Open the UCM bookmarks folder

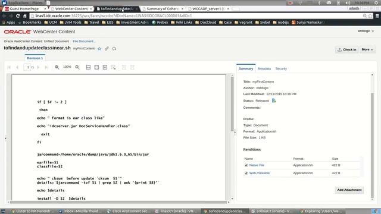point(51,23)
